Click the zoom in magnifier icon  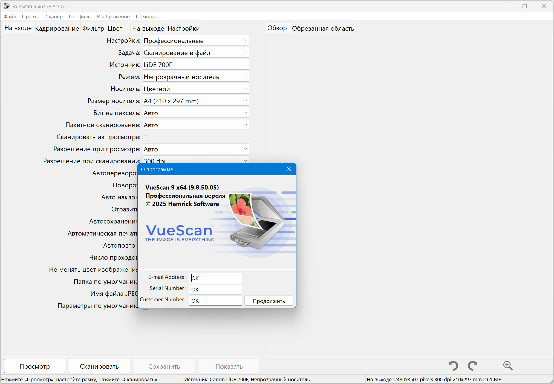508,366
